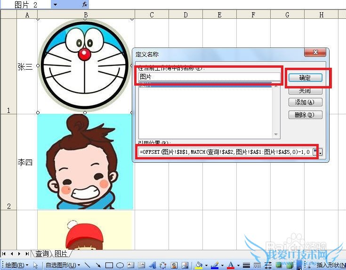Insert a horizontal text box
The height and width of the screenshot is (270, 346).
point(131,265)
